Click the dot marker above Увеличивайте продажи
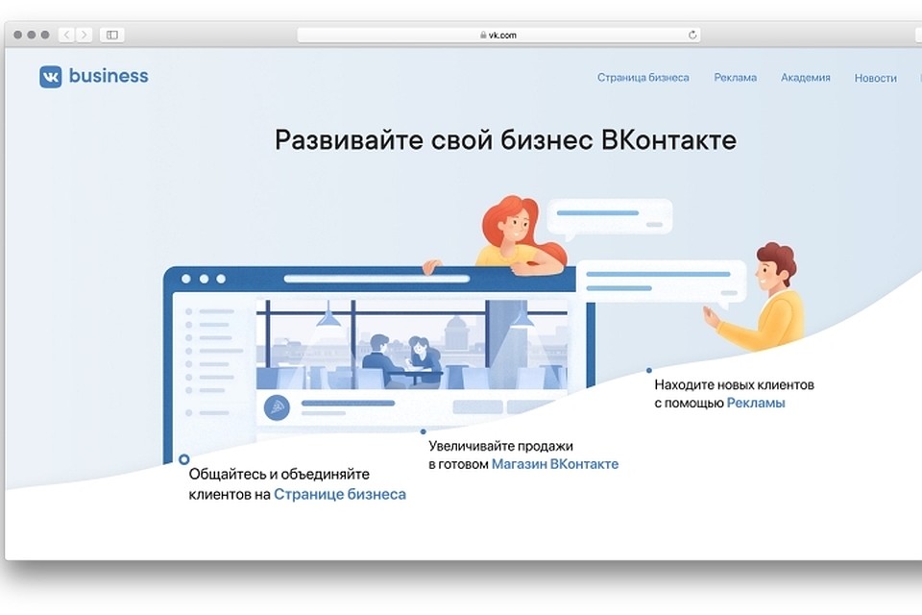 point(424,431)
